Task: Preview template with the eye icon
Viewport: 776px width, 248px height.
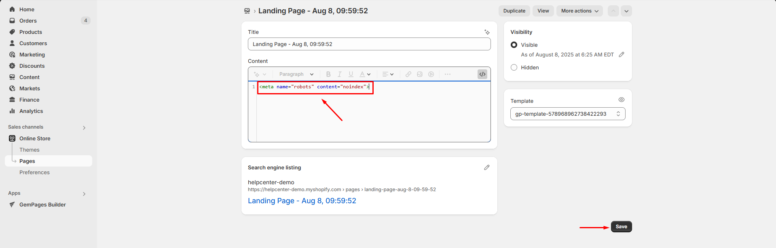Action: pos(622,100)
